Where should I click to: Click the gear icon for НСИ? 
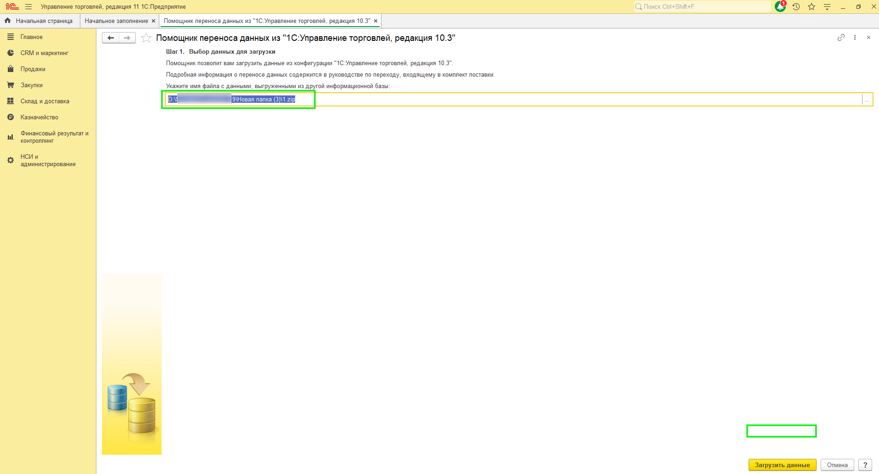11,160
